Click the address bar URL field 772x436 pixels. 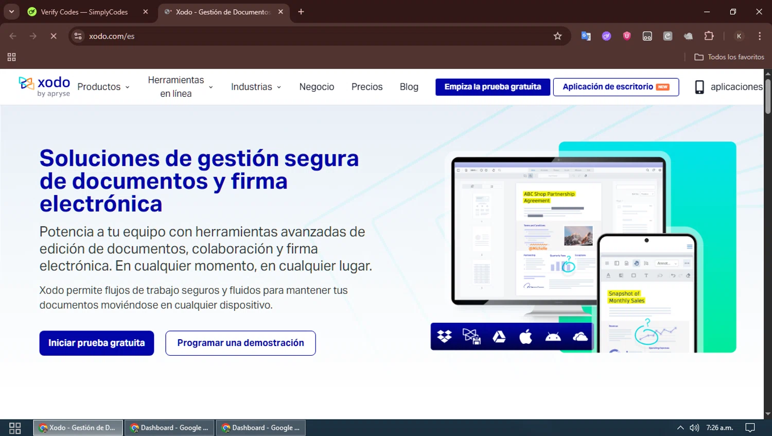point(319,36)
